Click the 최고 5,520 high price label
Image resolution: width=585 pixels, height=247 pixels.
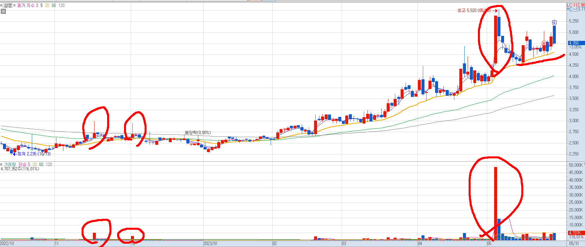click(x=474, y=11)
